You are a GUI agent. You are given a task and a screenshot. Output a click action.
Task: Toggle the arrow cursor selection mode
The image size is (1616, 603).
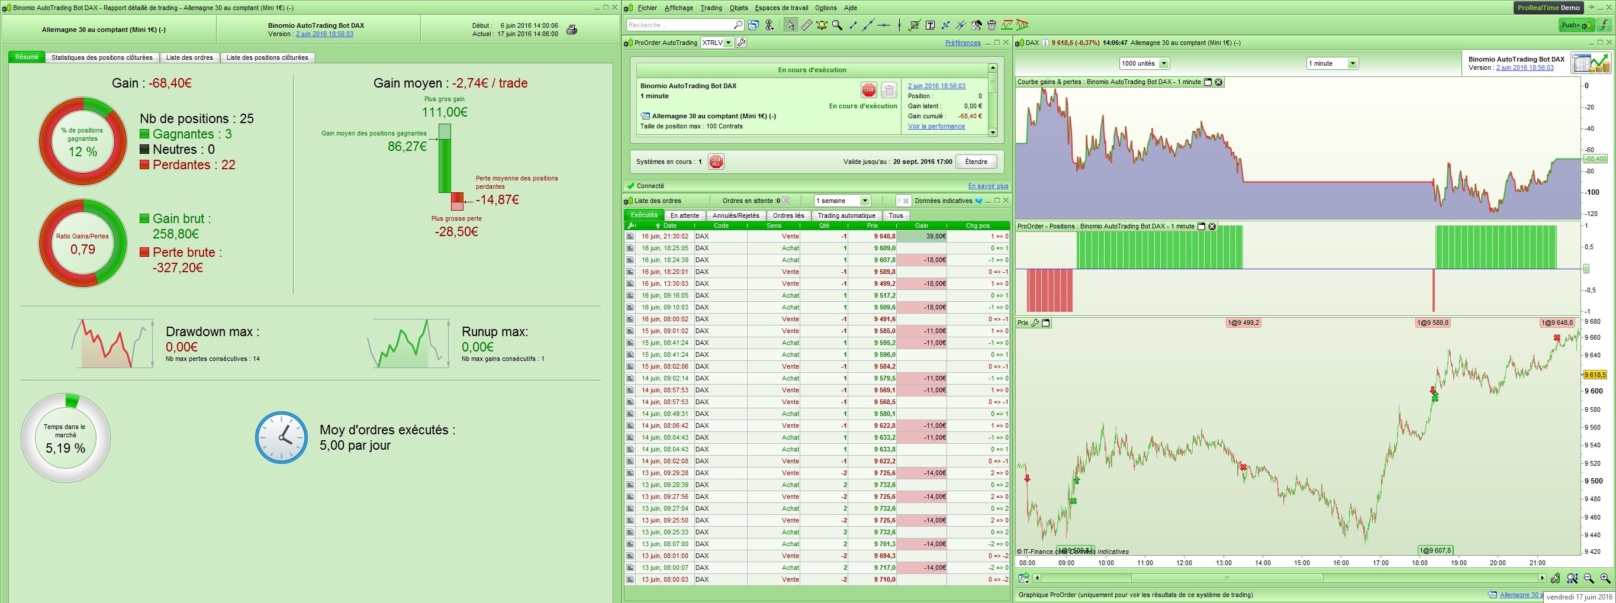[x=790, y=25]
